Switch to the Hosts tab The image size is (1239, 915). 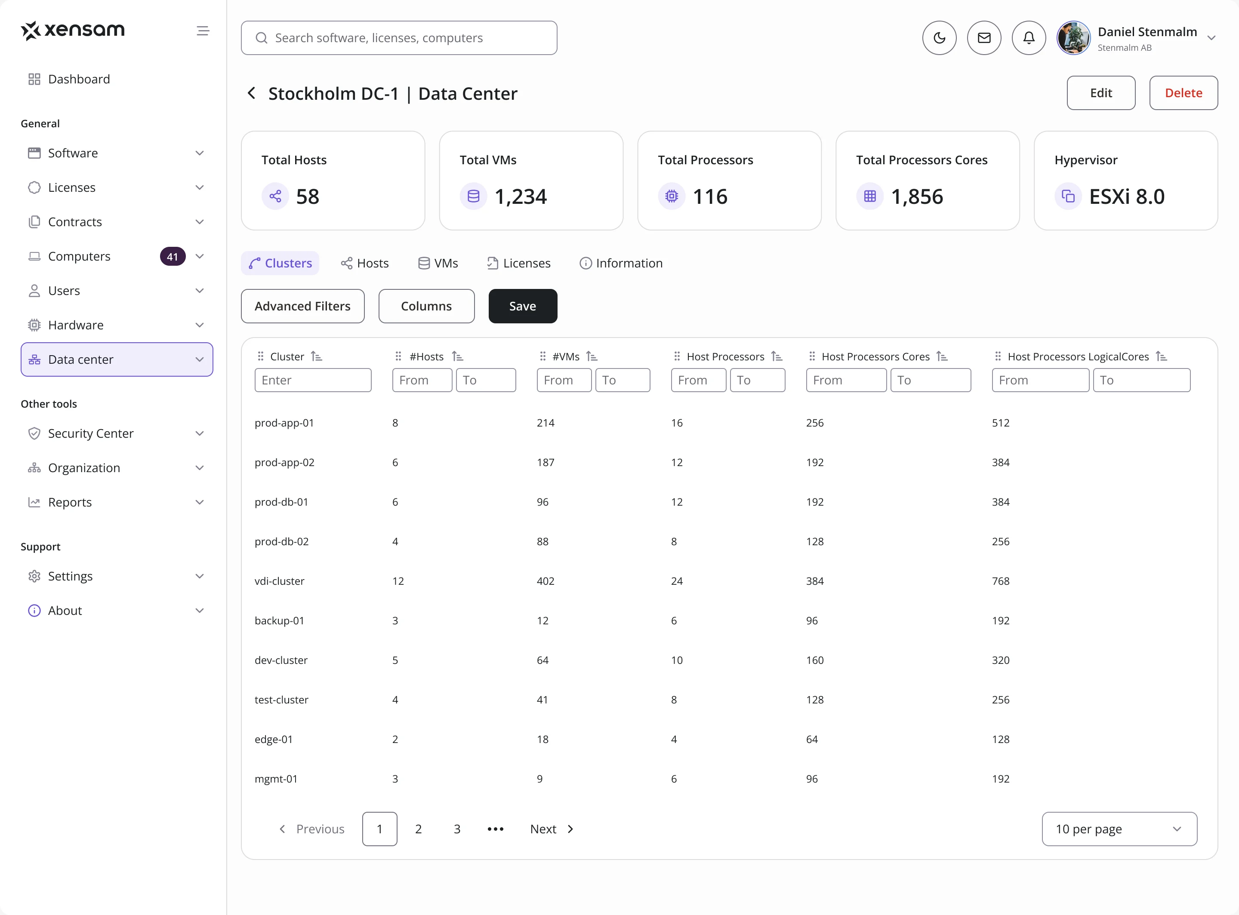pyautogui.click(x=365, y=263)
